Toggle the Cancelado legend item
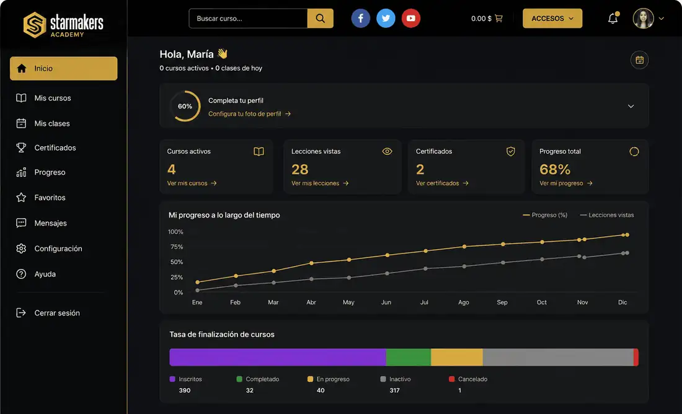The height and width of the screenshot is (414, 682). click(x=468, y=379)
